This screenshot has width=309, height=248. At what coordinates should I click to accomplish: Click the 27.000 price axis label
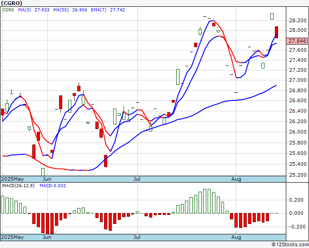point(298,80)
